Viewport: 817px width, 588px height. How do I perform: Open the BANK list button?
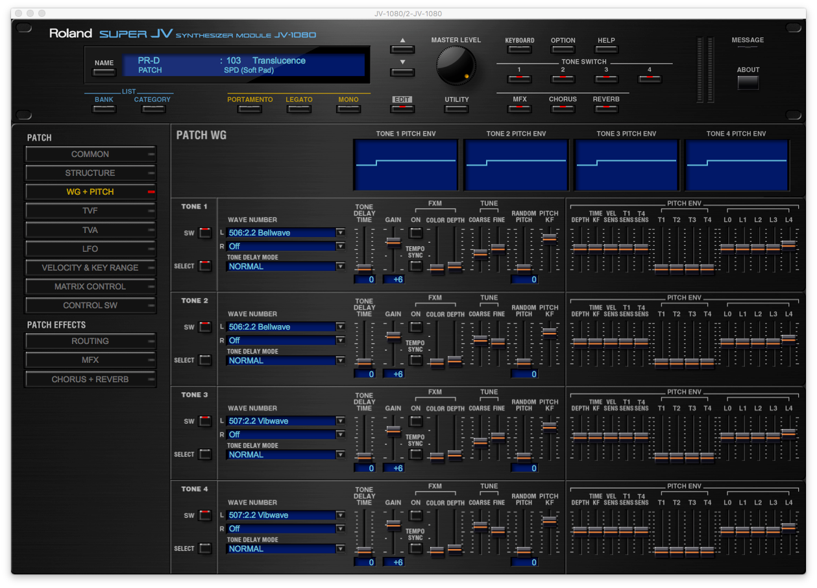coord(104,109)
